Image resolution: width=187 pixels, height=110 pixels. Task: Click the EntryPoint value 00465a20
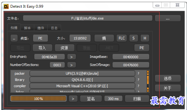[49, 57]
